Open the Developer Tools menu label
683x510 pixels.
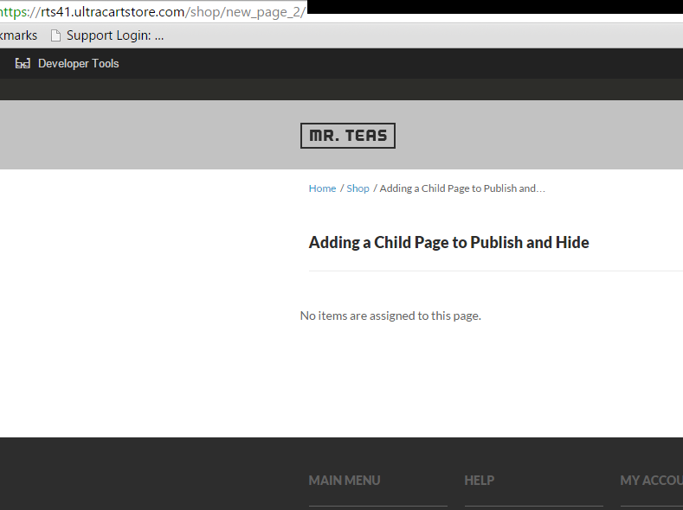pos(79,63)
